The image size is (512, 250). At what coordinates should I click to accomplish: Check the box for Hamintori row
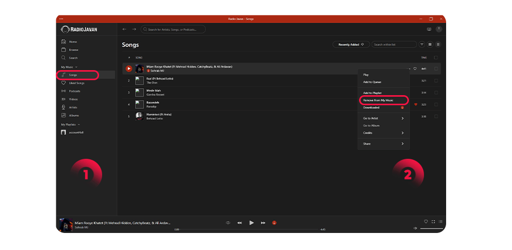[x=436, y=116]
